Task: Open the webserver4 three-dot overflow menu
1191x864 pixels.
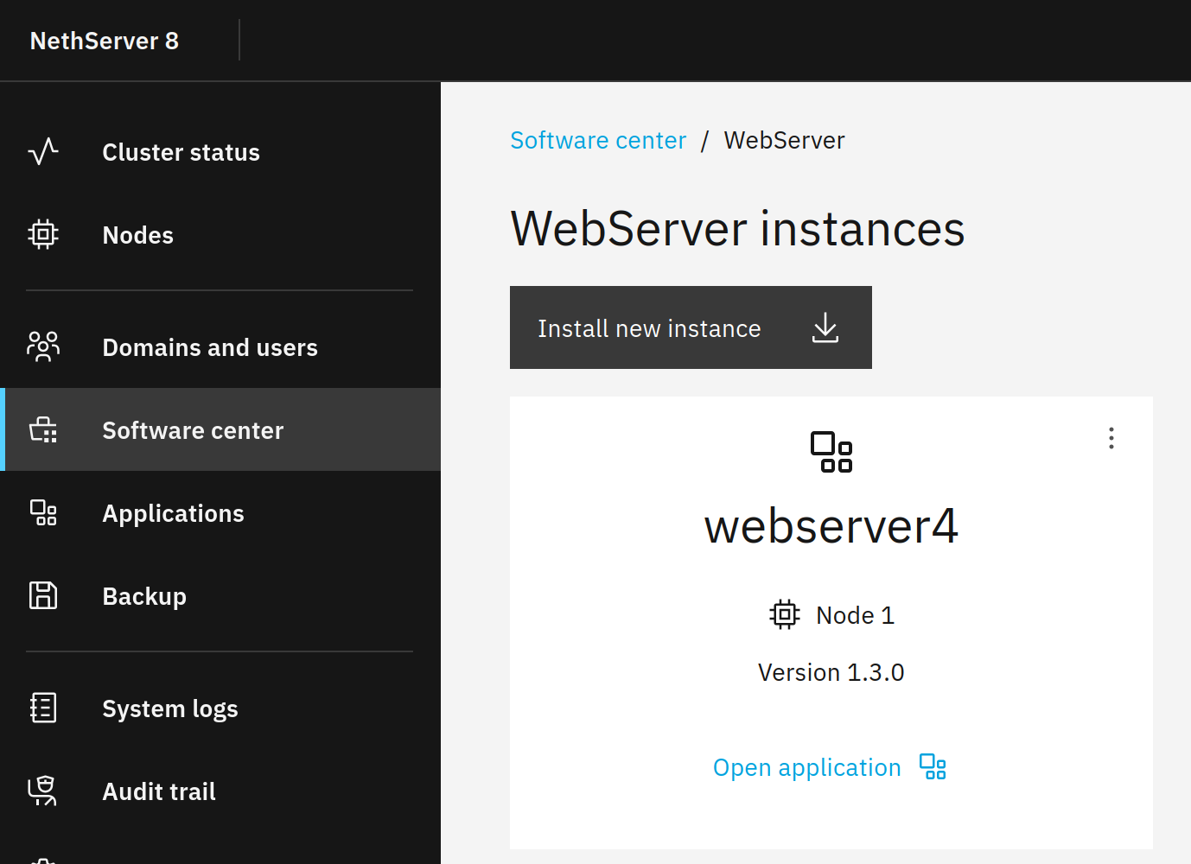Action: tap(1111, 438)
